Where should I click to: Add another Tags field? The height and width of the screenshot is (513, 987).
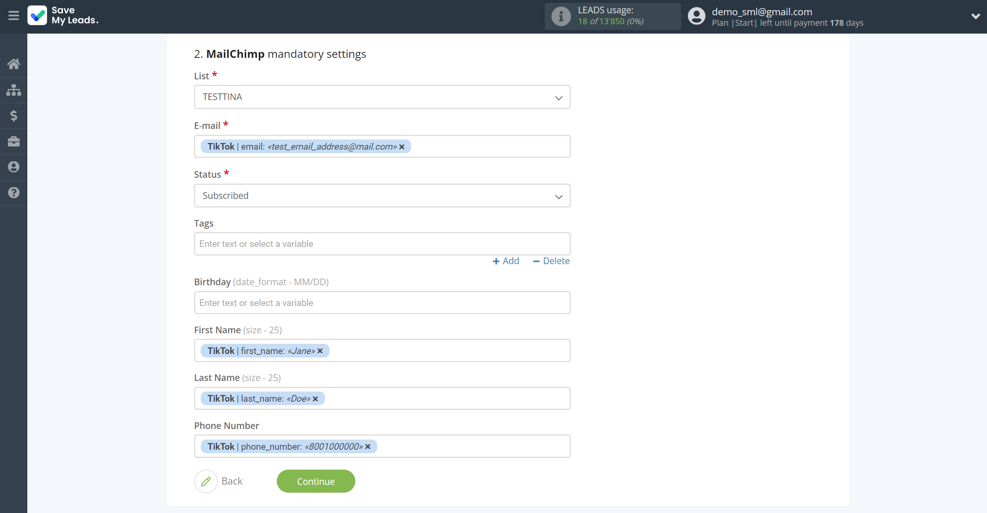pyautogui.click(x=506, y=261)
